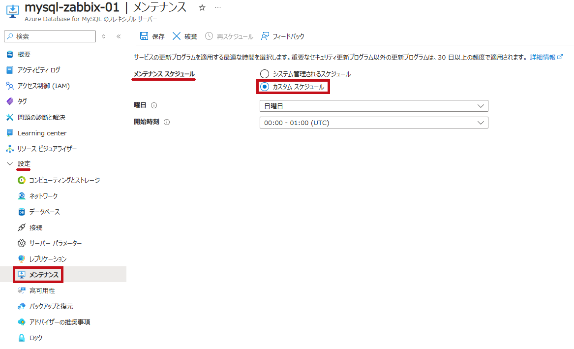Click the 保存 save button
This screenshot has height=349, width=574.
click(x=152, y=36)
